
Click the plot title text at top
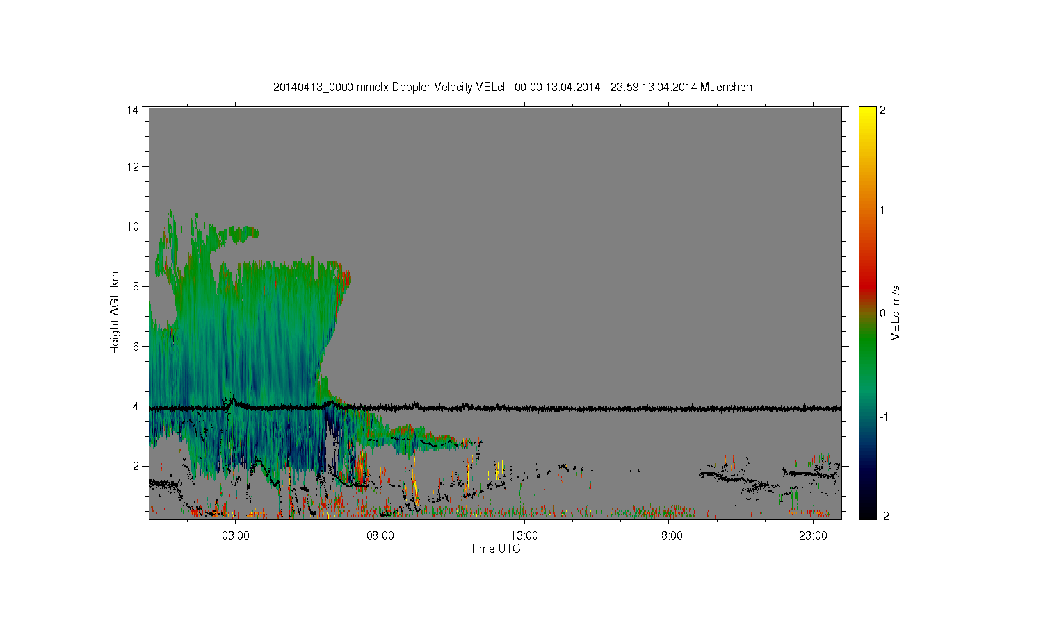(x=512, y=87)
